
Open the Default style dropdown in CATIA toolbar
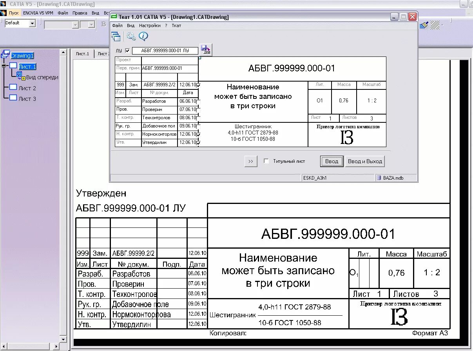[x=32, y=23]
